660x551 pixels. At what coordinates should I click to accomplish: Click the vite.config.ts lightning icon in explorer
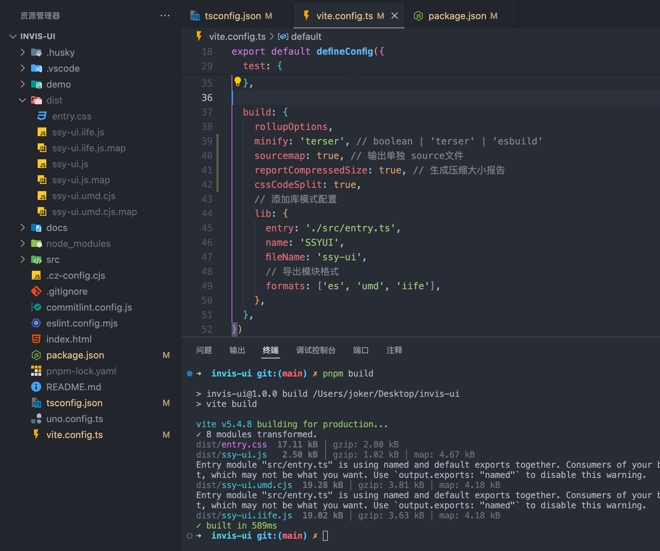pos(36,434)
